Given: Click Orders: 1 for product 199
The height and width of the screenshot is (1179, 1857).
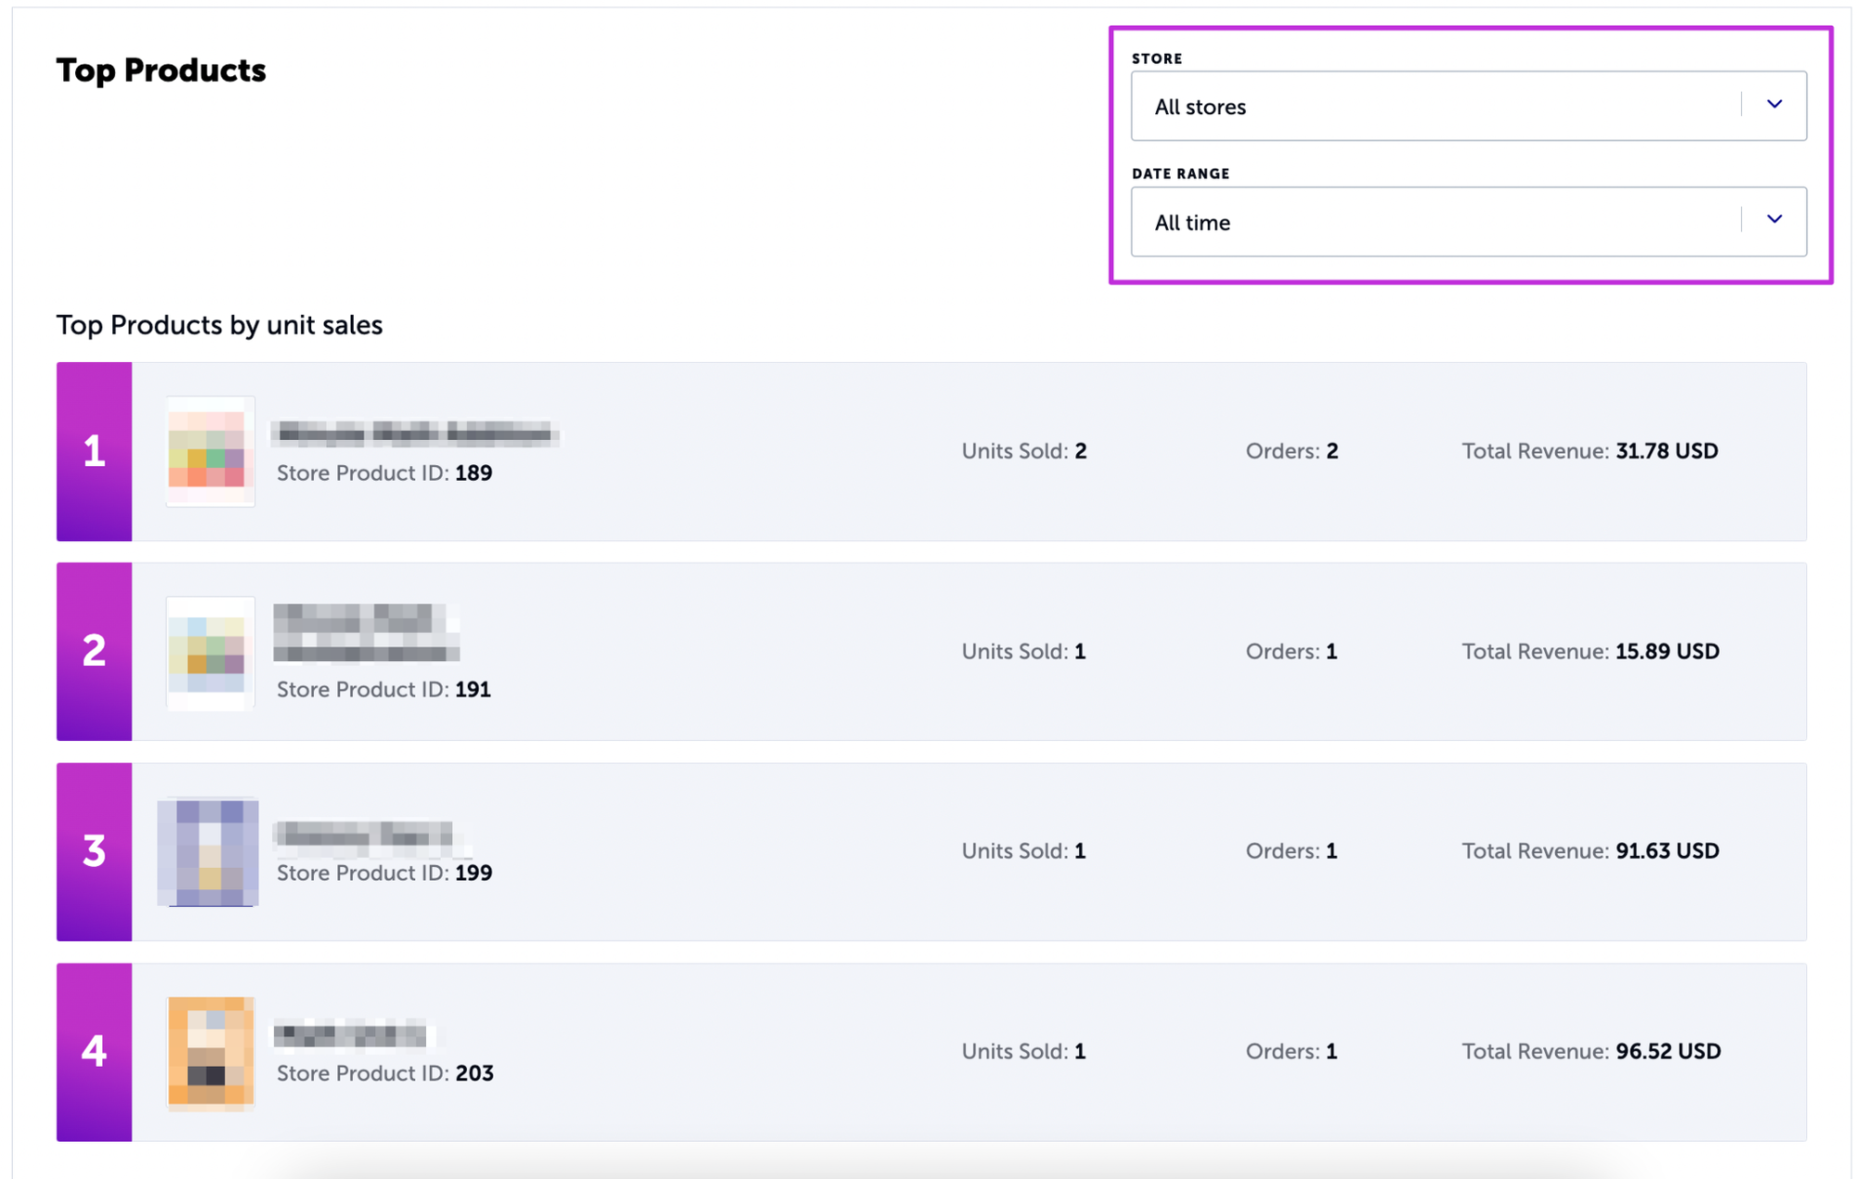Looking at the screenshot, I should [x=1292, y=851].
